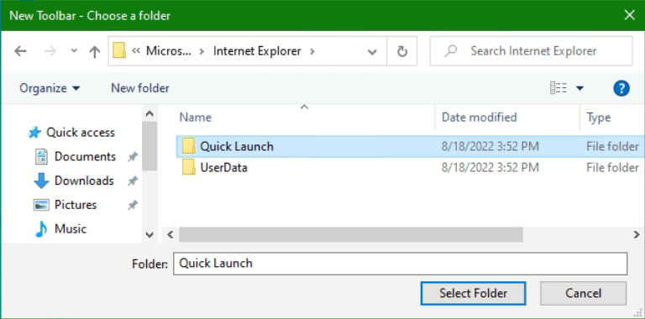Click the UserData folder icon

(188, 167)
